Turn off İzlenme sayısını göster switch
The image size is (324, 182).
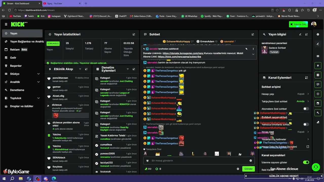click(x=306, y=162)
